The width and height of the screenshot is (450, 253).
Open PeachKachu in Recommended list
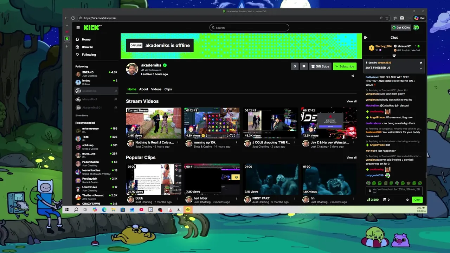pos(96,163)
